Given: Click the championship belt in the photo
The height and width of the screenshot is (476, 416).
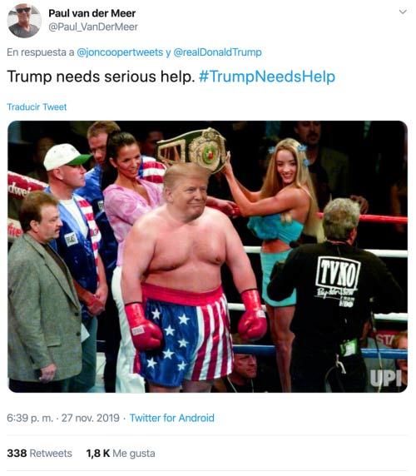Looking at the screenshot, I should (191, 148).
